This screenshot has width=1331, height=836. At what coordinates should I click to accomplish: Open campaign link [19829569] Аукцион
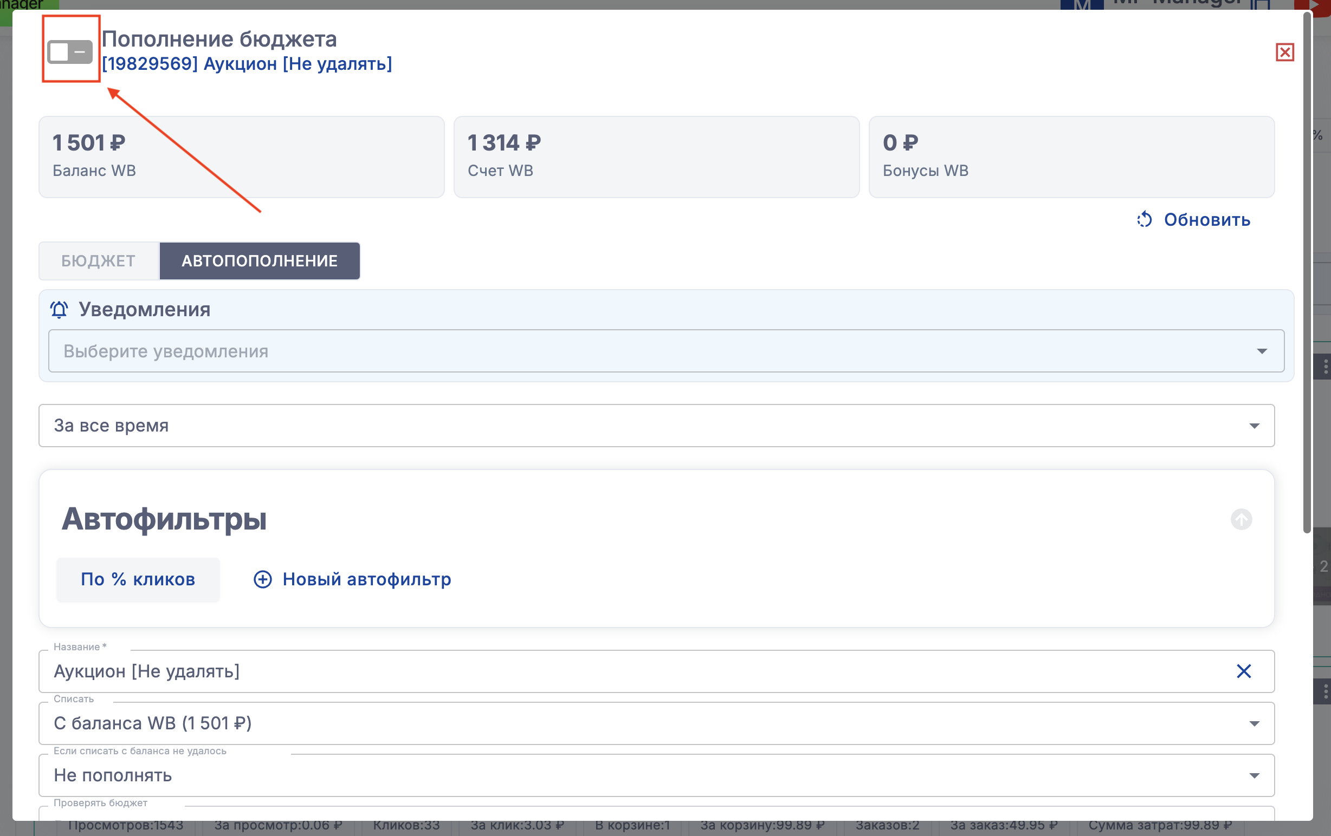pyautogui.click(x=247, y=64)
